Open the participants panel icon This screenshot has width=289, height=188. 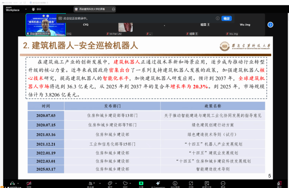click(91, 183)
